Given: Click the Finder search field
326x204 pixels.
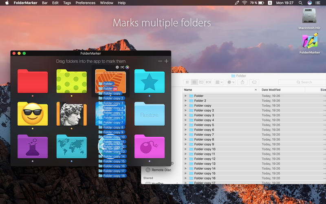Looking at the screenshot, I should (302, 82).
